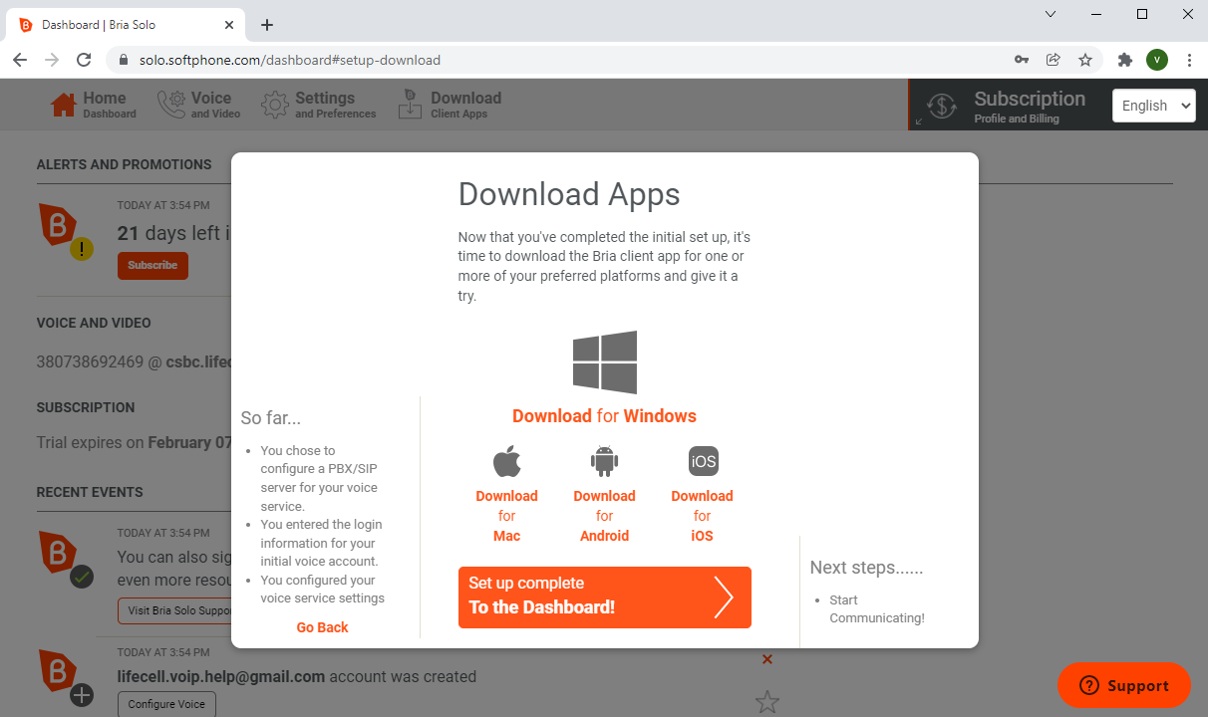The image size is (1208, 717).
Task: Click the Subscription dollar cycle icon
Action: click(x=942, y=106)
